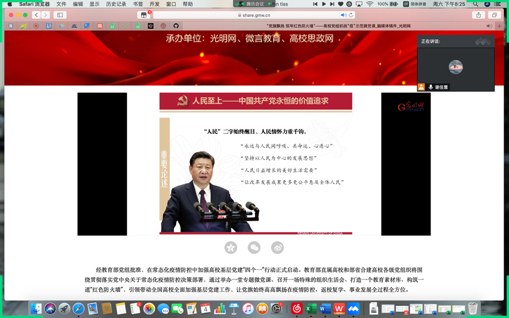509x318 pixels.
Task: Open the 书签 menu
Action: (x=138, y=4)
